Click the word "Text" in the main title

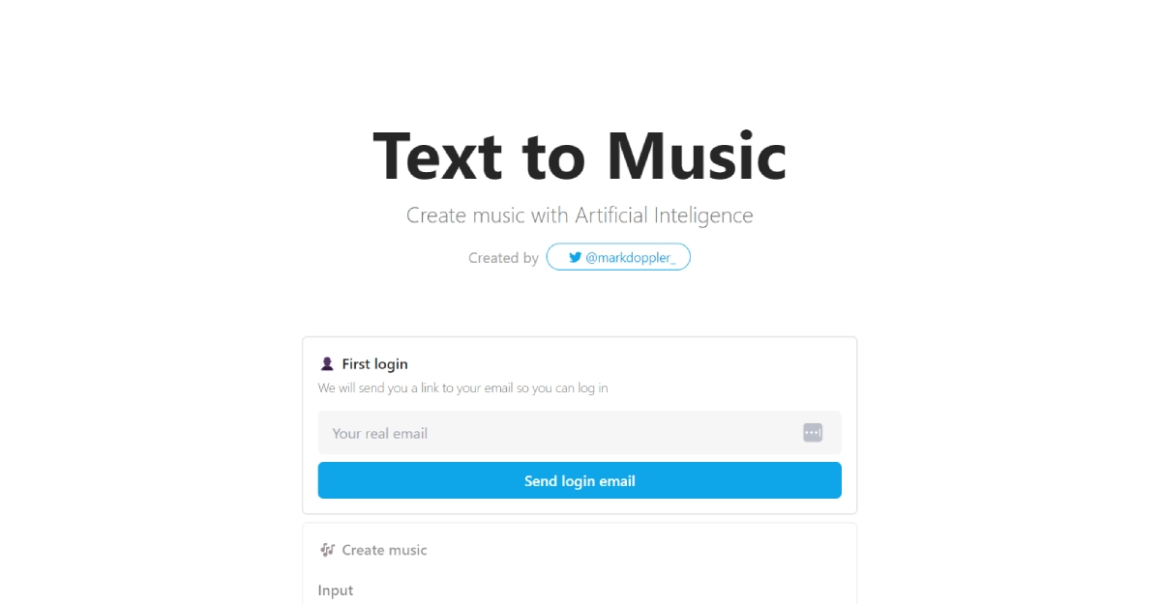pos(437,157)
